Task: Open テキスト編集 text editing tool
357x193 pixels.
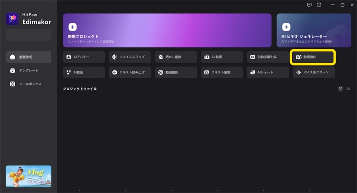Action: pyautogui.click(x=222, y=72)
